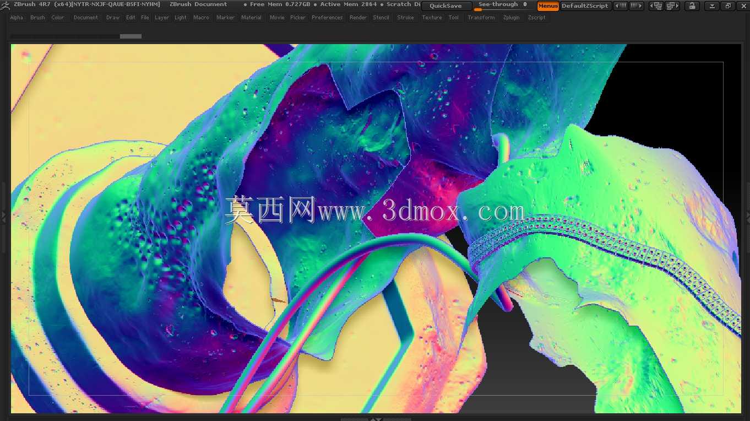Restore down the ZBrush window
750x421 pixels.
click(x=728, y=6)
